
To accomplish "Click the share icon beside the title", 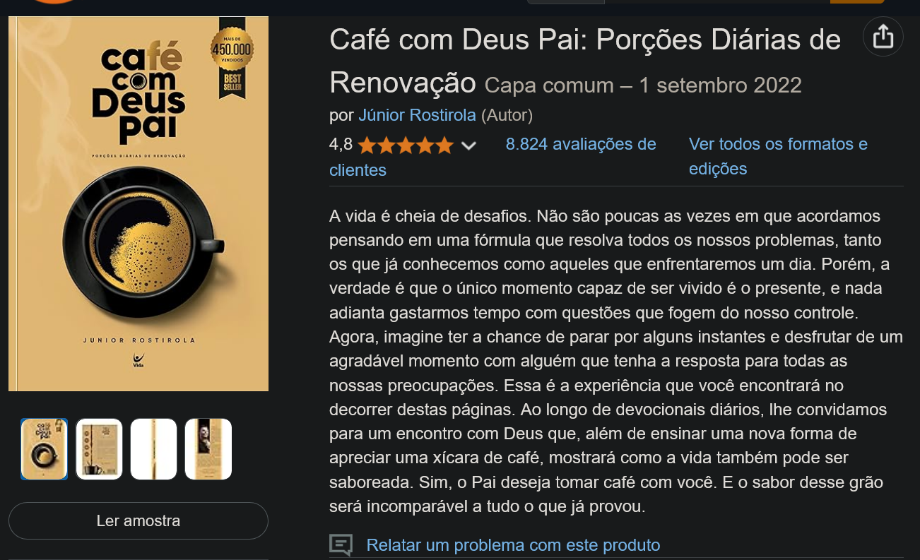I will 883,36.
